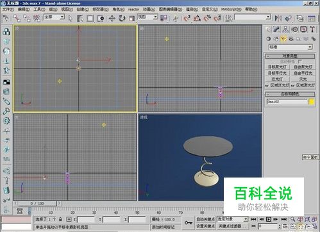Toggle the 自动关键点 (Auto Key) button

(205, 219)
